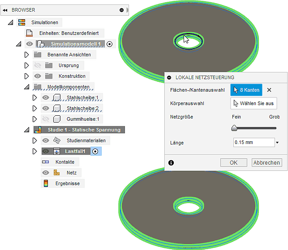This screenshot has width=288, height=250.
Task: Click the Netzgröße slider handle
Action: (x=234, y=128)
